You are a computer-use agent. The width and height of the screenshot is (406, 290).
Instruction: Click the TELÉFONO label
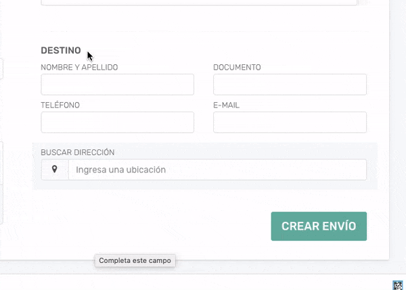coord(60,105)
